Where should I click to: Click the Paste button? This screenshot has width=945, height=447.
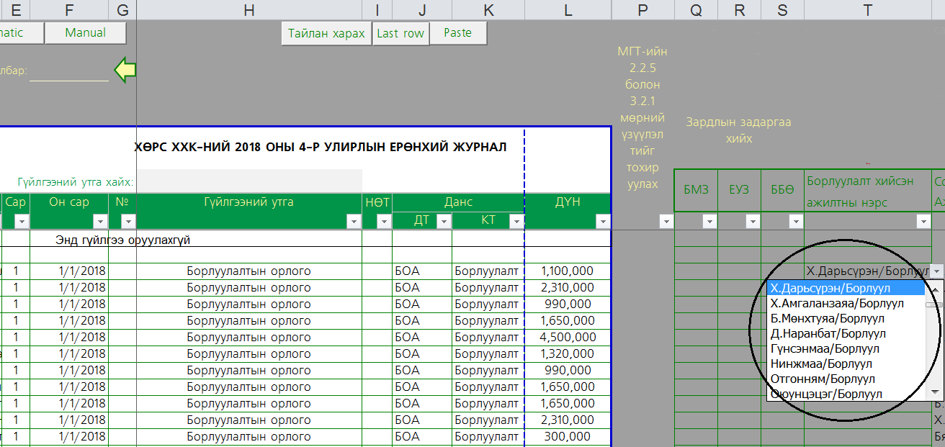click(x=458, y=33)
